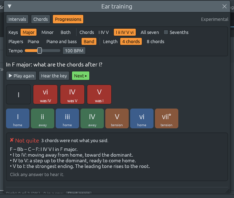Click the Tempo slider handle

tap(40, 51)
